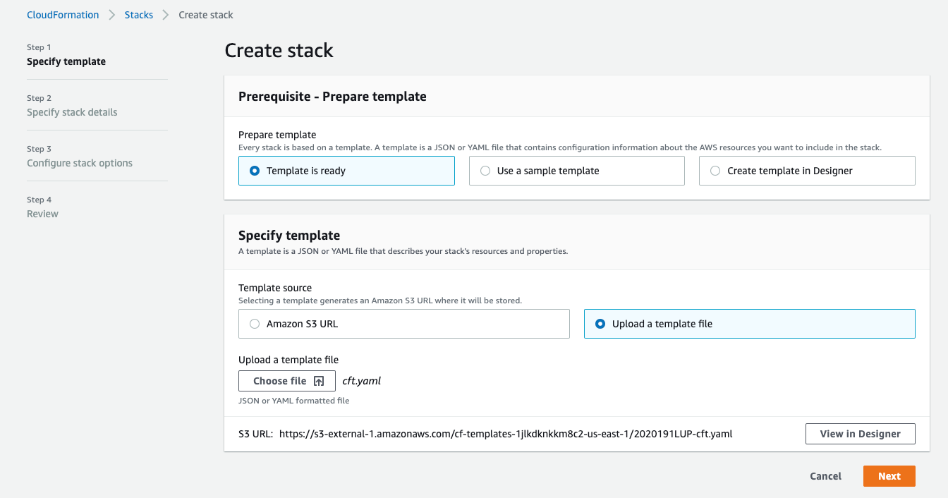Viewport: 948px width, 498px height.
Task: Open View in Designer
Action: (860, 433)
